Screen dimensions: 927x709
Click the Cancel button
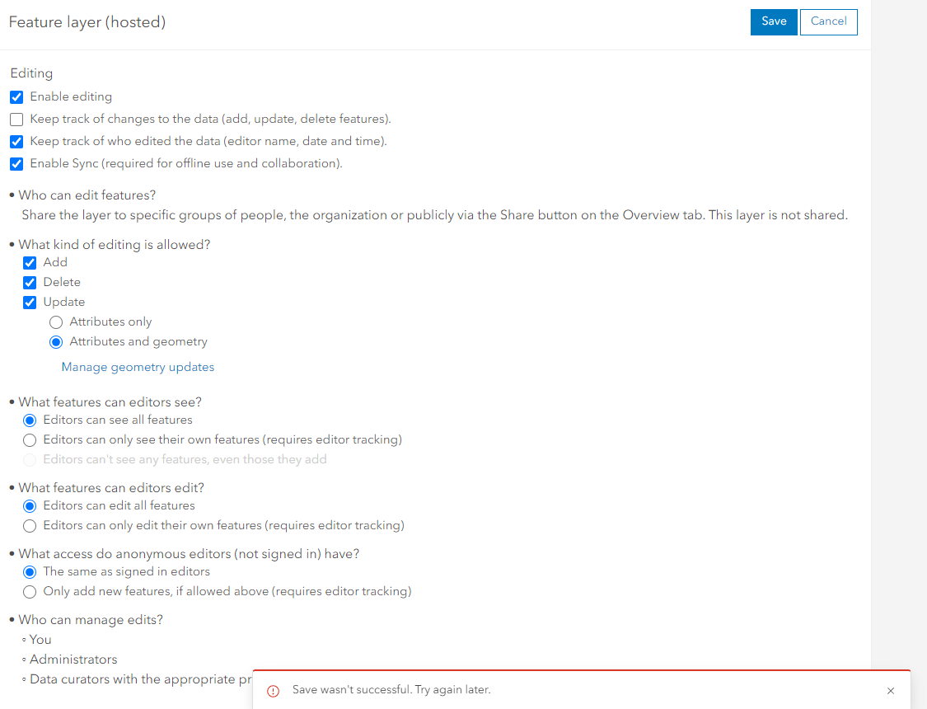click(828, 22)
